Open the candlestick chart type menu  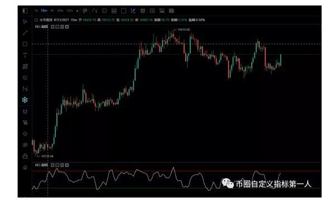[x=85, y=11]
